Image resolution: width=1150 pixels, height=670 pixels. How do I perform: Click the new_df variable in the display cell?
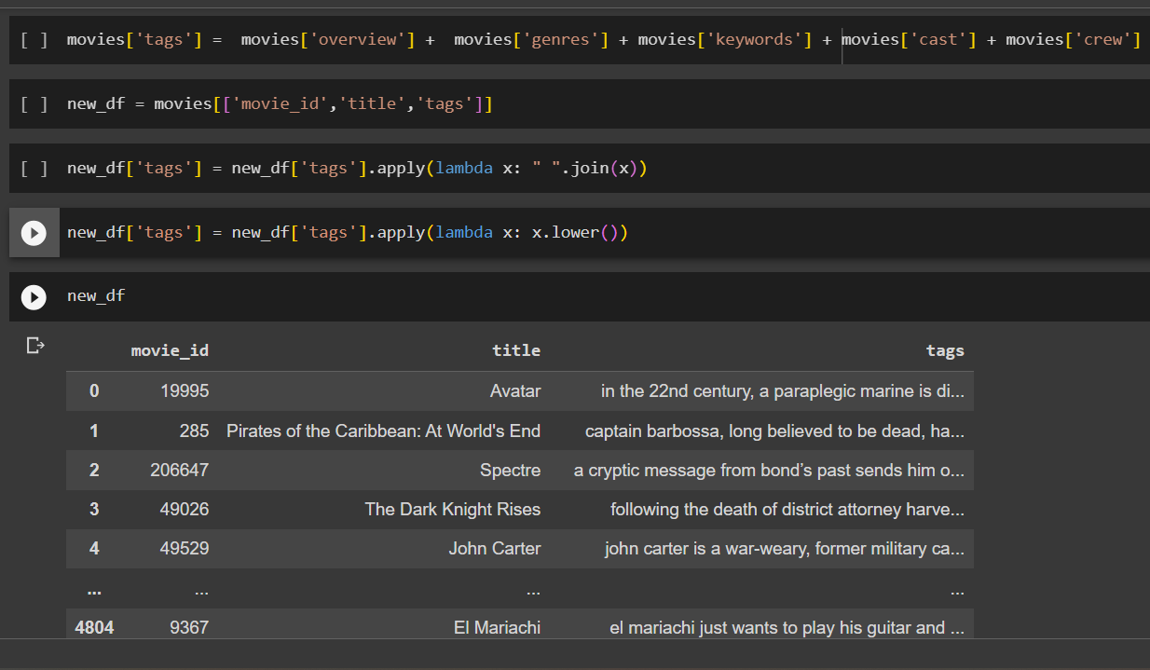tap(94, 295)
